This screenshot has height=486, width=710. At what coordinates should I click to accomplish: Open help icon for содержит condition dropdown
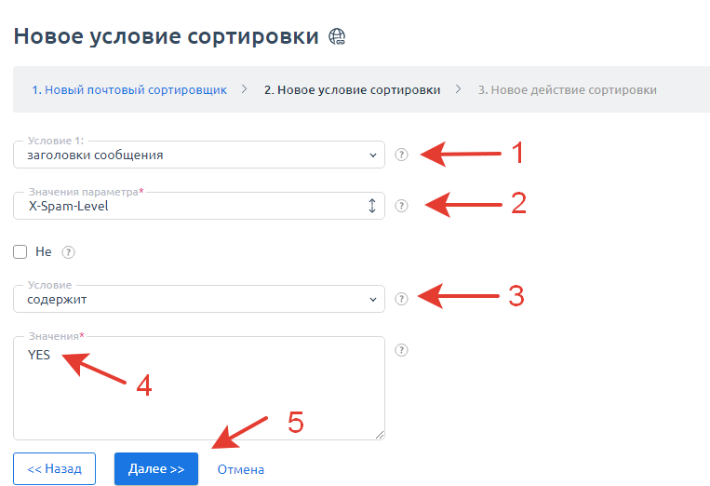401,299
